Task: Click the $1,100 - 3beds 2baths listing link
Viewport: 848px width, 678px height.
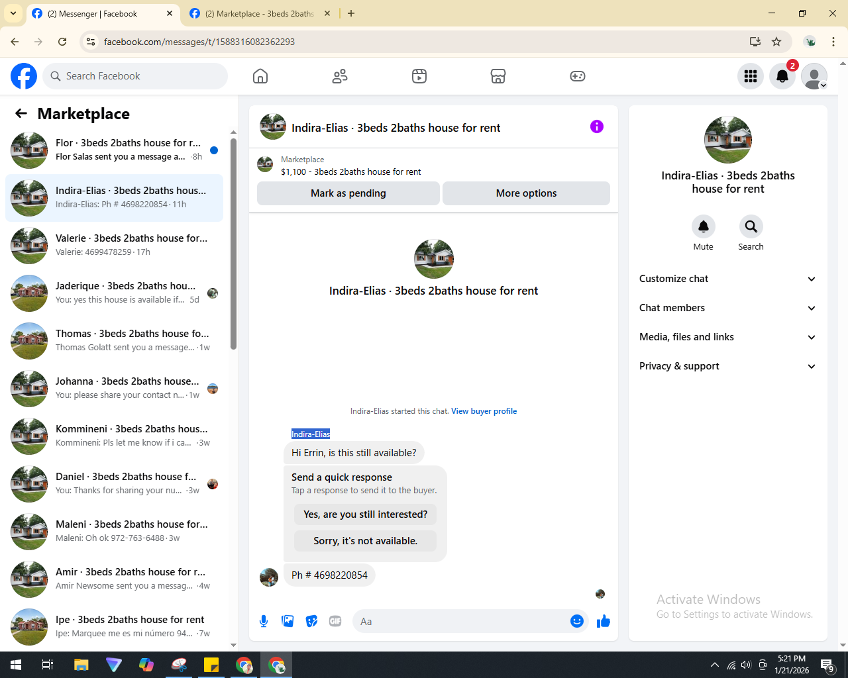Action: (351, 171)
